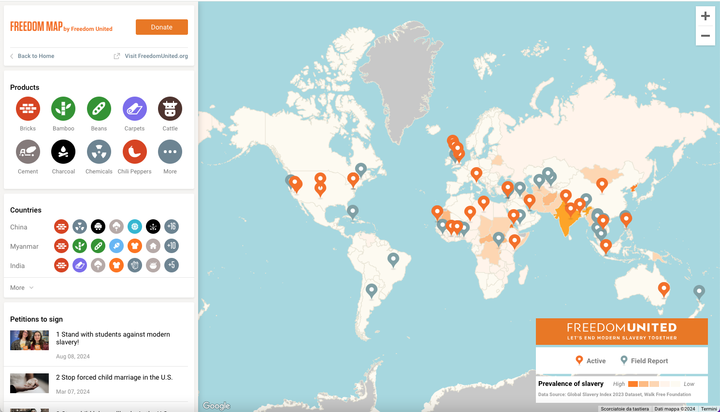The image size is (720, 412).
Task: Choose the Beans product filter
Action: click(x=99, y=109)
